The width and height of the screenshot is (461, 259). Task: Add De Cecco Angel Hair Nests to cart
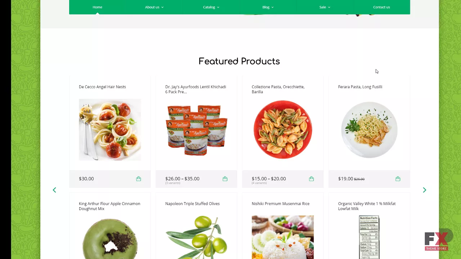click(139, 179)
